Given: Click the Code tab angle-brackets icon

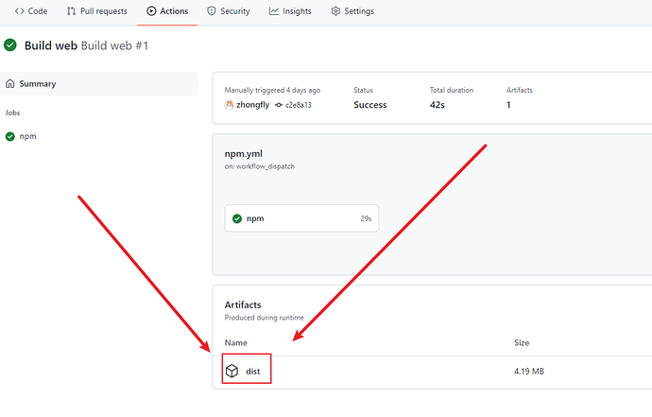Looking at the screenshot, I should point(19,11).
